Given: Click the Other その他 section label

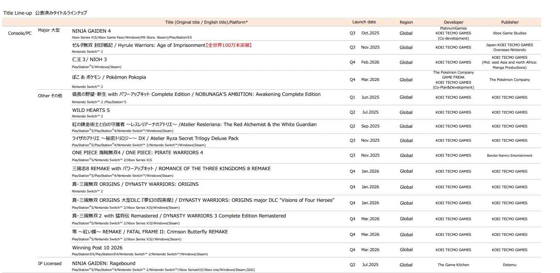Looking at the screenshot, I should [50, 96].
